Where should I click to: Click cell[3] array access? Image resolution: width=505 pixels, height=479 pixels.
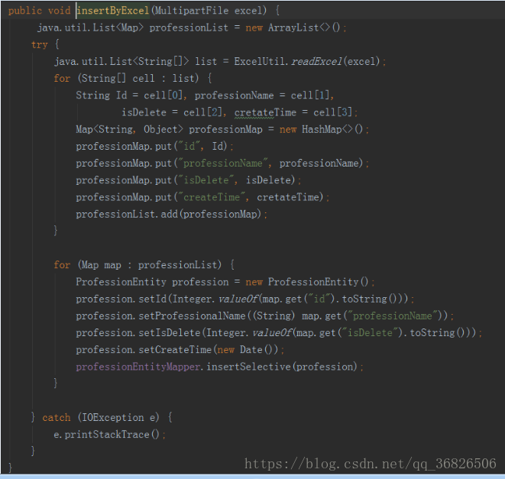tap(333, 112)
